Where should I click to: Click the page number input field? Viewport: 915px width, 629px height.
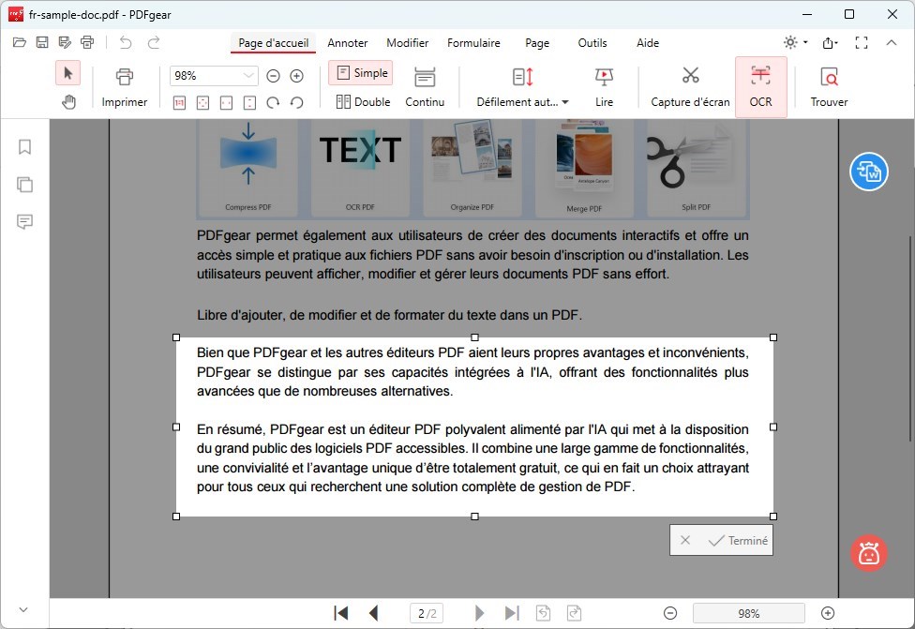tap(427, 612)
